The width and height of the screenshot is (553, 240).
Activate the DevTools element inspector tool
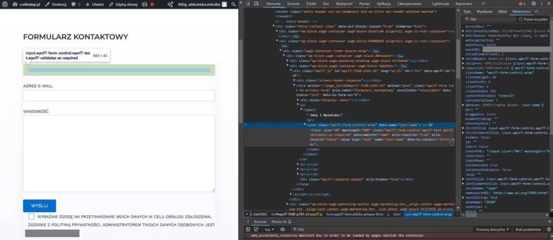pos(248,4)
